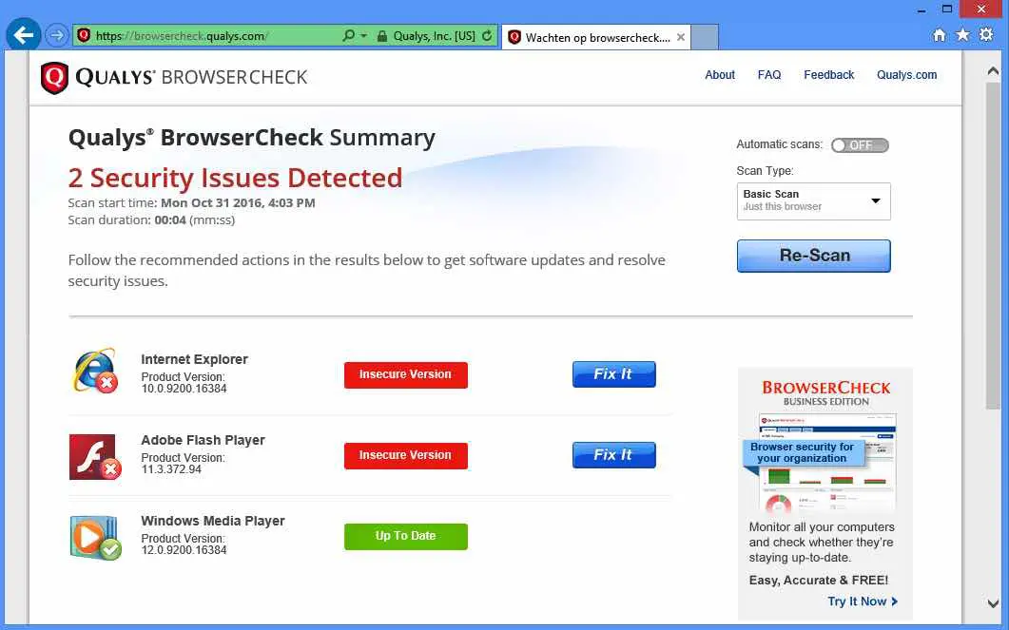Open the Scan Type Basic Scan dropdown
This screenshot has height=630, width=1009.
tap(813, 201)
